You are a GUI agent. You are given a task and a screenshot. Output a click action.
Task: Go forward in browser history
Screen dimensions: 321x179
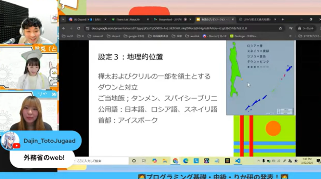point(71,28)
